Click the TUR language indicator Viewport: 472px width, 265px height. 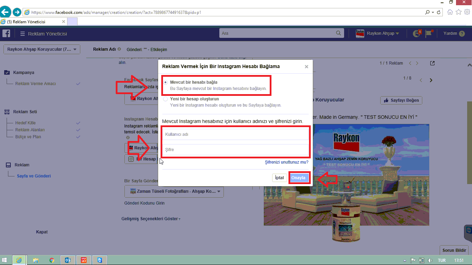pyautogui.click(x=442, y=260)
